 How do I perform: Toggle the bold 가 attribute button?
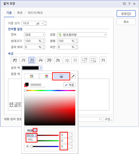tap(14, 60)
